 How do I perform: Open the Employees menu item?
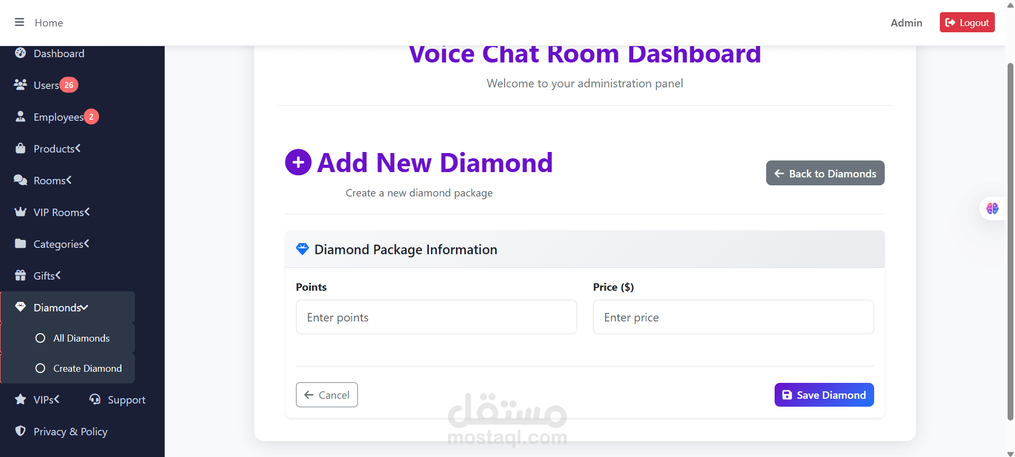[58, 117]
